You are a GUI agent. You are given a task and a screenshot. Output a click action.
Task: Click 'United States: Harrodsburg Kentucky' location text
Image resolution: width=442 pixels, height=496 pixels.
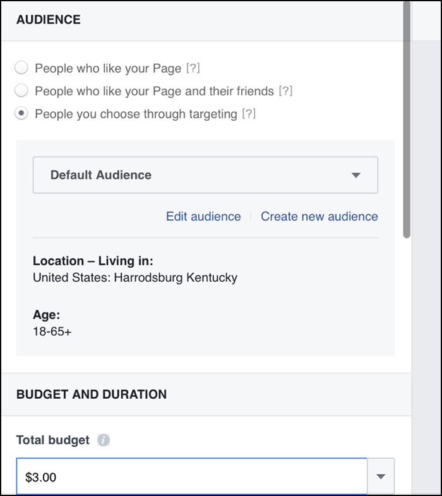(135, 277)
